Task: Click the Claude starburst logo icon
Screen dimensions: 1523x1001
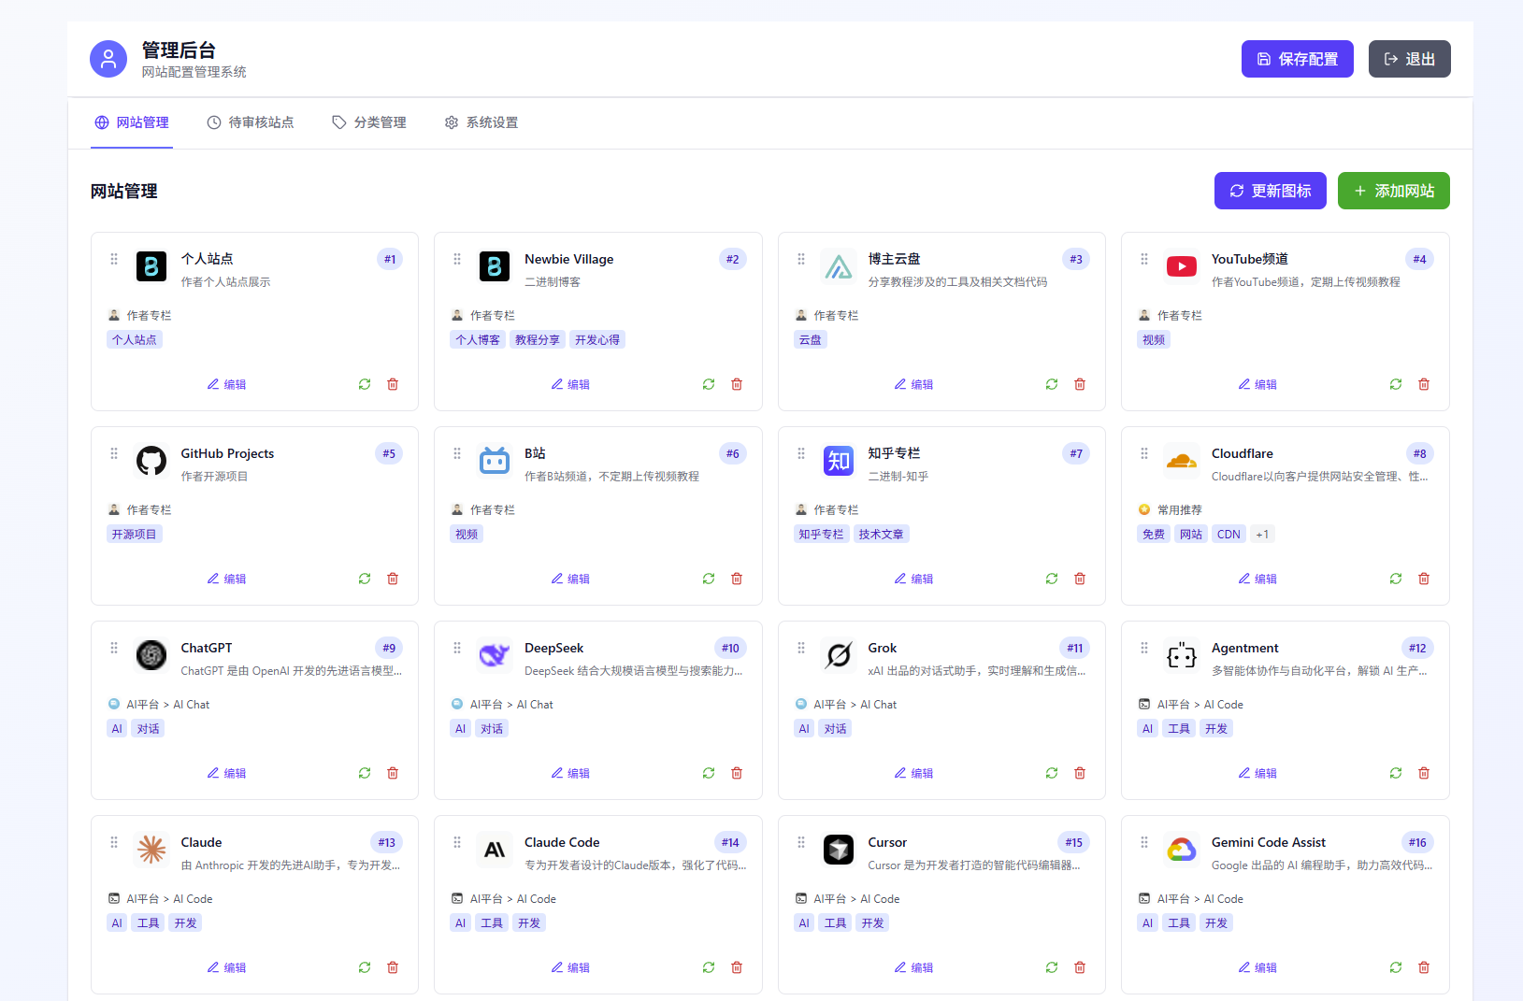Action: pyautogui.click(x=151, y=850)
